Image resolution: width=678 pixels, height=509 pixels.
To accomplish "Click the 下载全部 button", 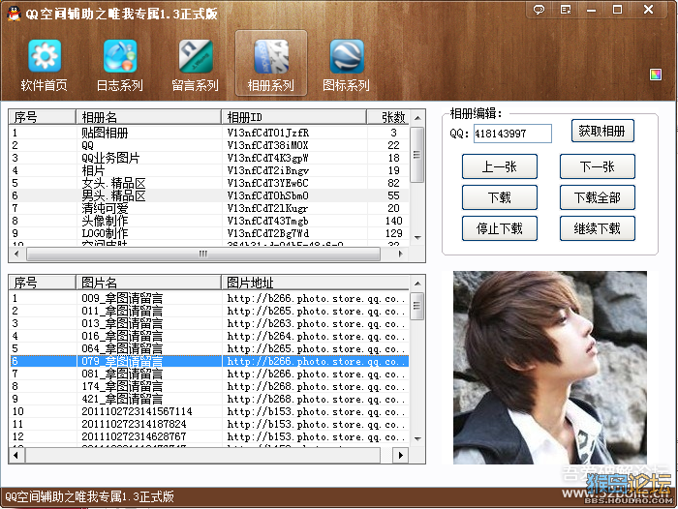I will click(x=598, y=197).
